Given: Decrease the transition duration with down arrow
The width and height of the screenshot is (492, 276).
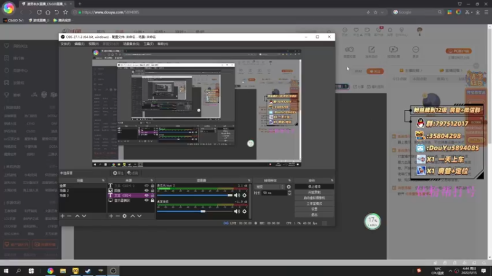Looking at the screenshot, I should (289, 194).
